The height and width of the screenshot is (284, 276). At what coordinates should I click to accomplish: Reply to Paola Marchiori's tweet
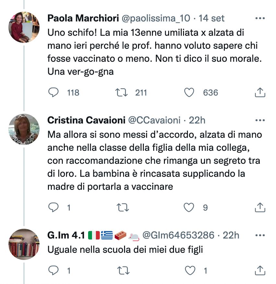coord(53,92)
